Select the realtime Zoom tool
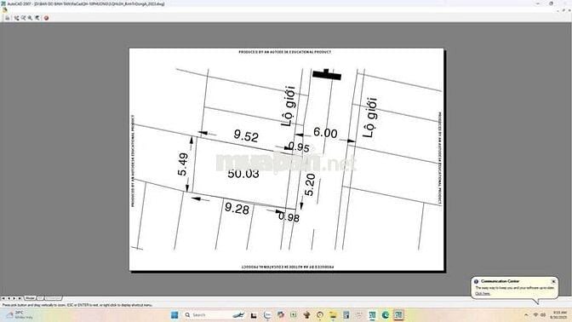Screen dimensions: 572x322 pyautogui.click(x=23, y=18)
